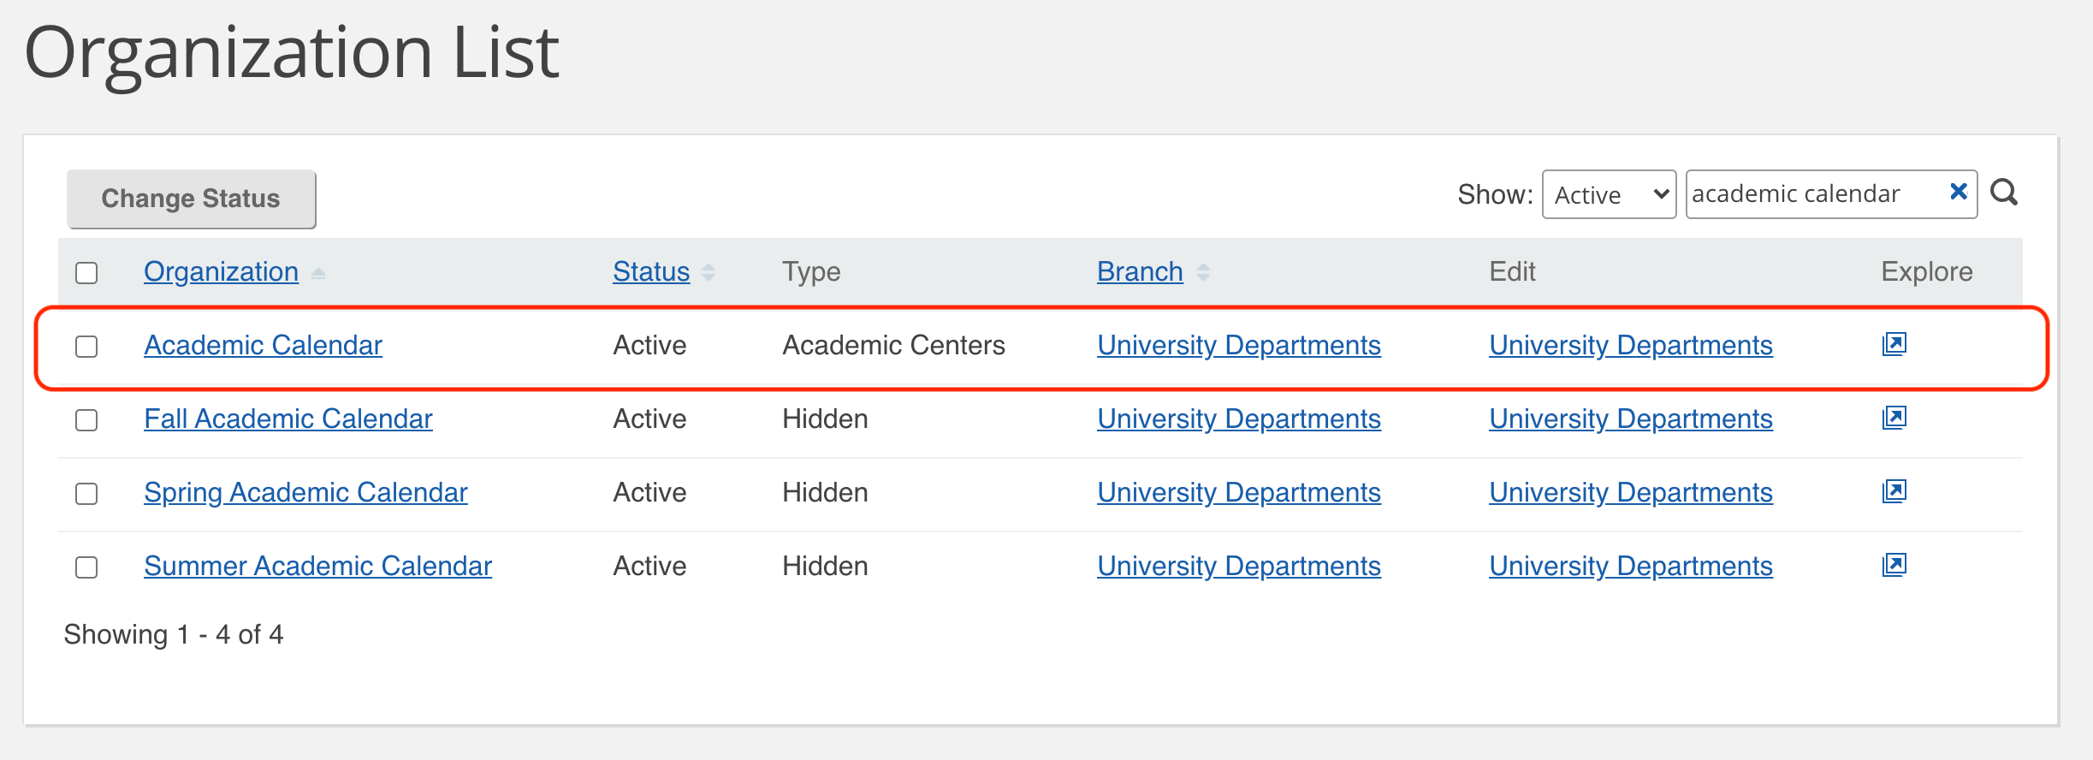The width and height of the screenshot is (2093, 760).
Task: Sort by the Branch column link
Action: [x=1140, y=271]
